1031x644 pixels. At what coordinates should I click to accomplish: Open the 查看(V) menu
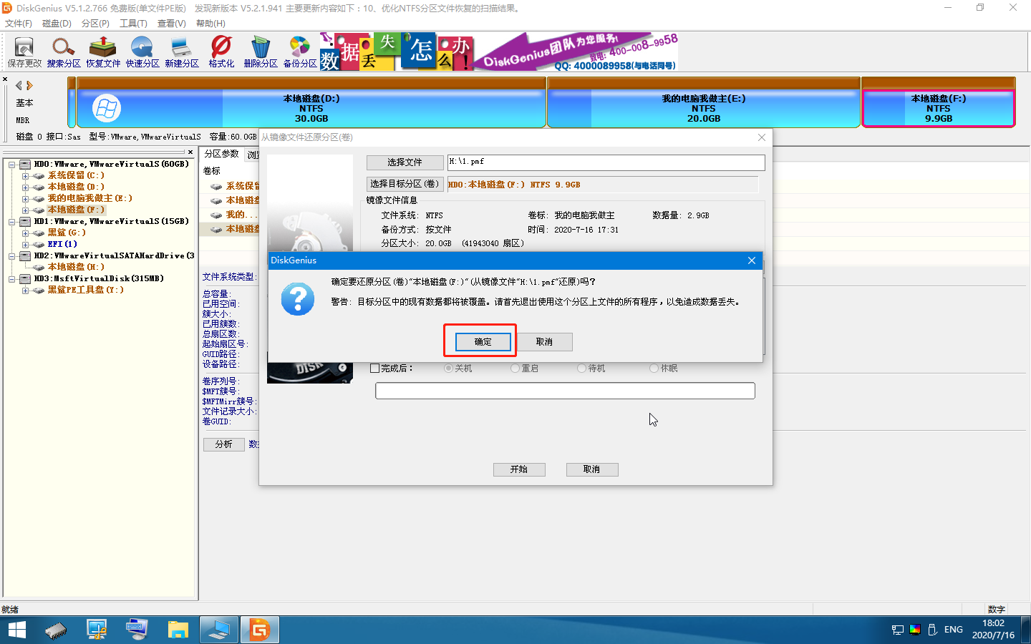(x=172, y=24)
